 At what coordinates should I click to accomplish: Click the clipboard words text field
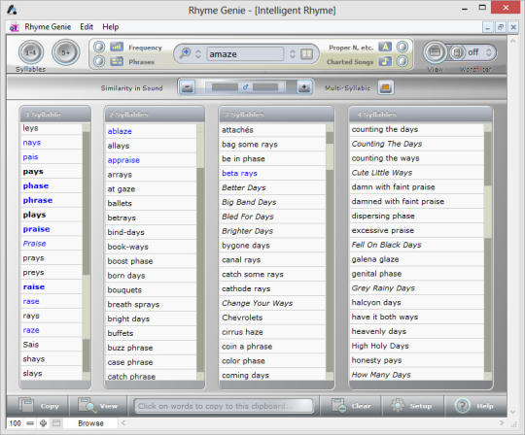[x=224, y=406]
